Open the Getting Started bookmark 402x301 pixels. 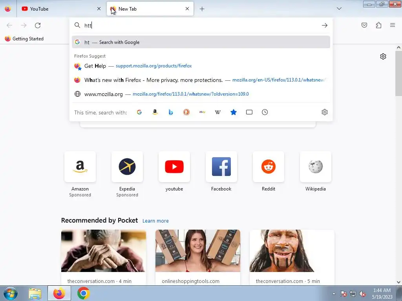click(x=24, y=39)
